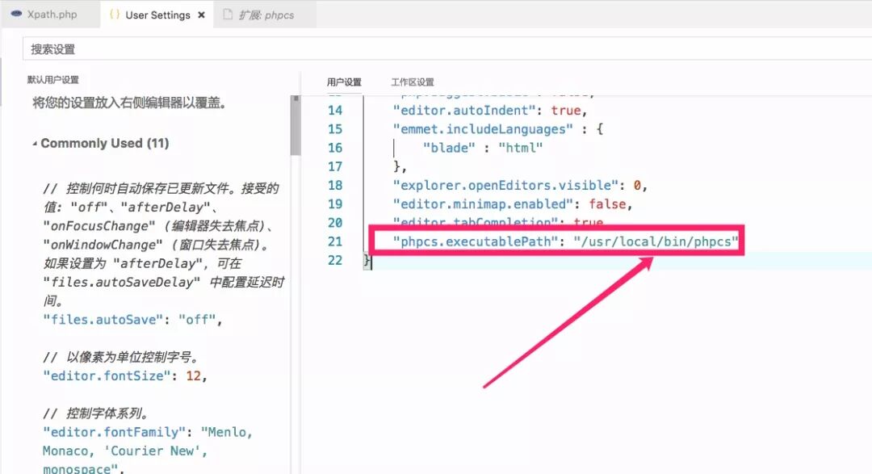
Task: Click the closing brace on line 22
Action: click(x=367, y=260)
